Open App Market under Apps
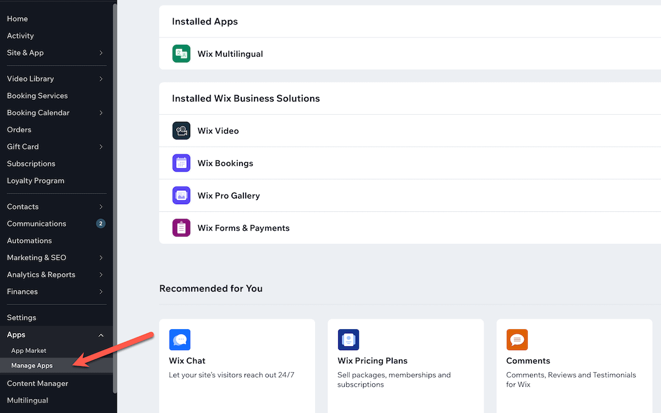This screenshot has height=413, width=661. (29, 351)
